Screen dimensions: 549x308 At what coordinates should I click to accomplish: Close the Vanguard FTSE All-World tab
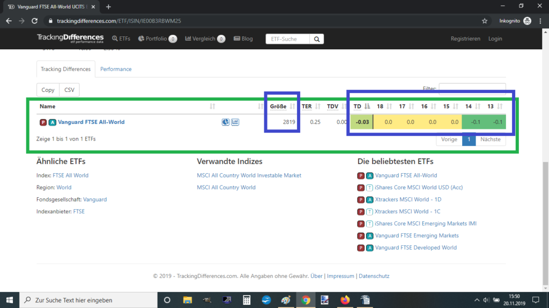pyautogui.click(x=93, y=6)
